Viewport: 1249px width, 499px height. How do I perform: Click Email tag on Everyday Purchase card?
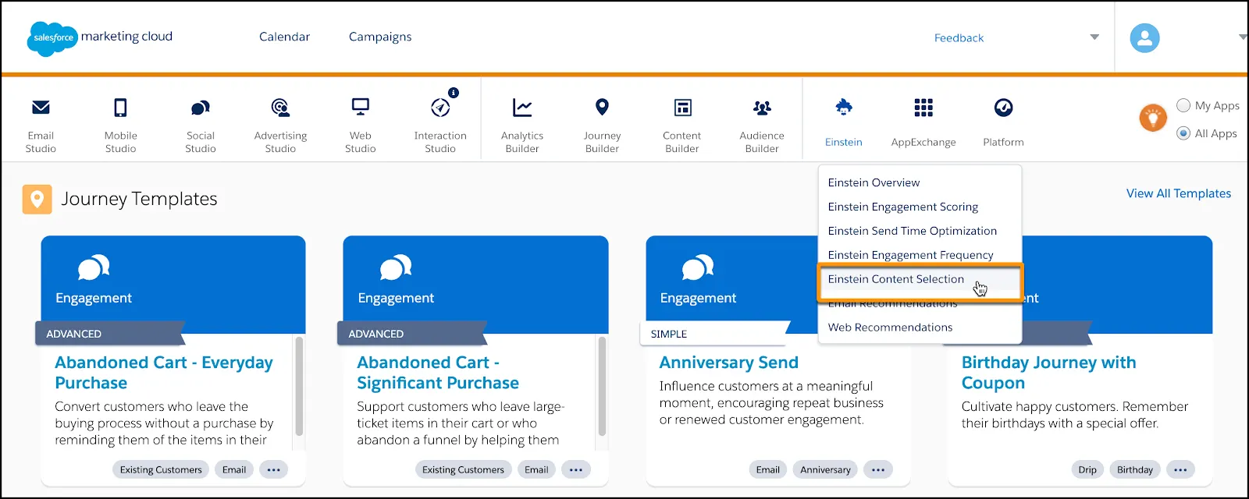(x=234, y=469)
